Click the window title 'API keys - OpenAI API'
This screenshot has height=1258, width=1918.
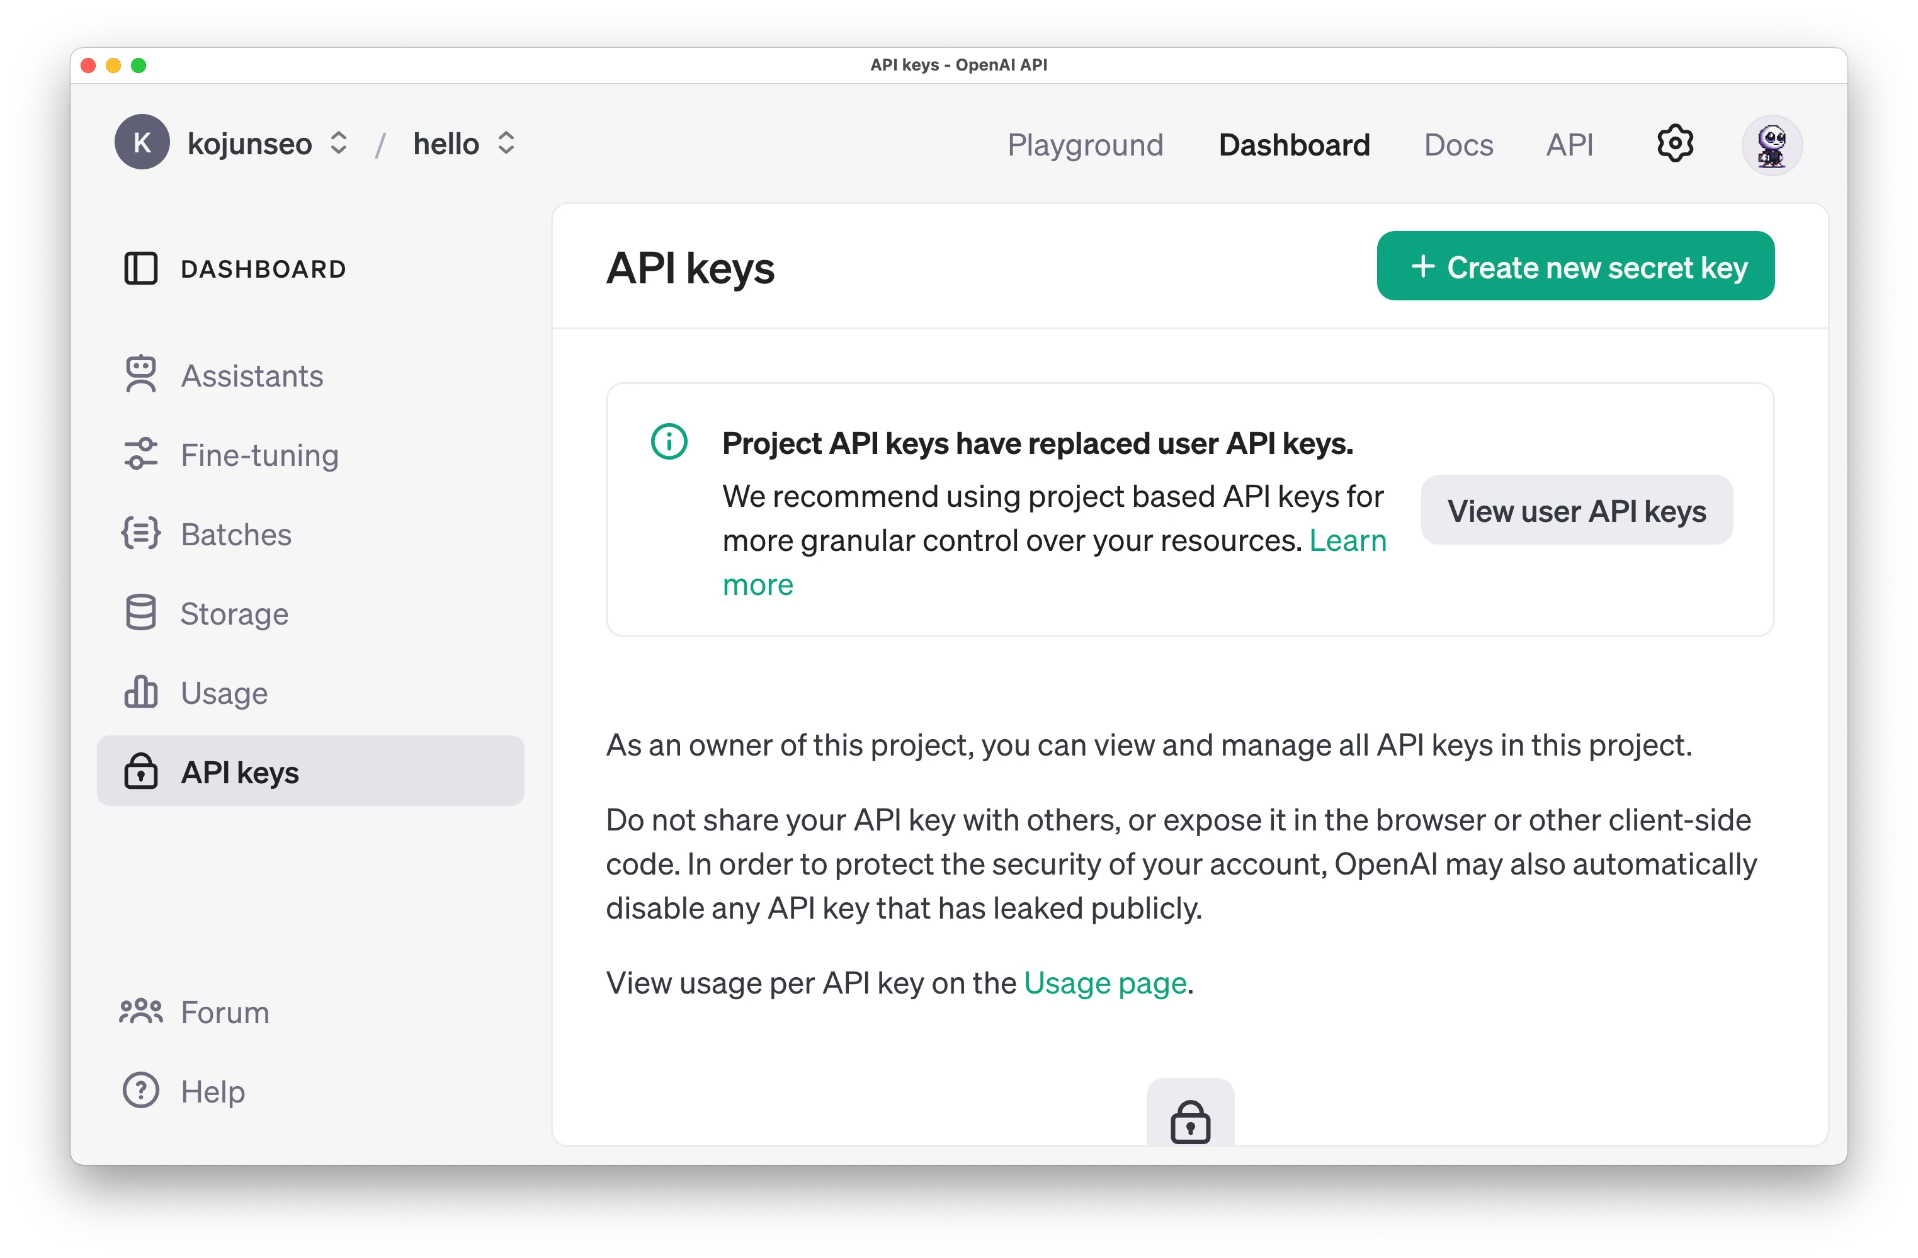point(958,64)
